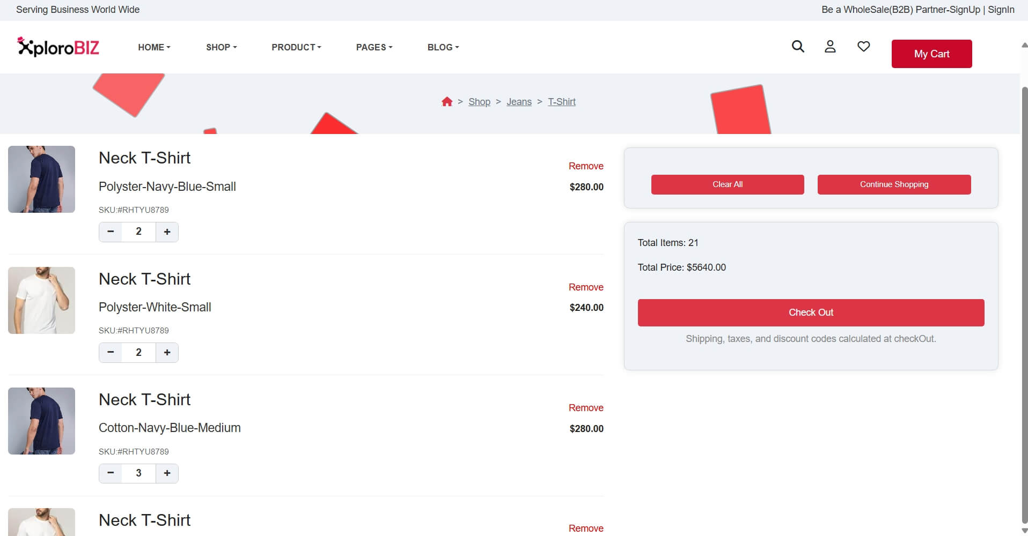
Task: Click the XploroBIZ logo
Action: pos(58,47)
